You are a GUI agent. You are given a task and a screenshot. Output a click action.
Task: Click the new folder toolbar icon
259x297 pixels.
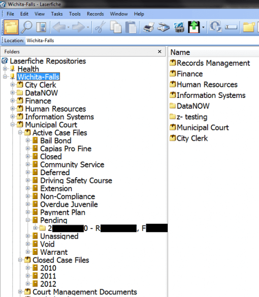click(x=249, y=27)
